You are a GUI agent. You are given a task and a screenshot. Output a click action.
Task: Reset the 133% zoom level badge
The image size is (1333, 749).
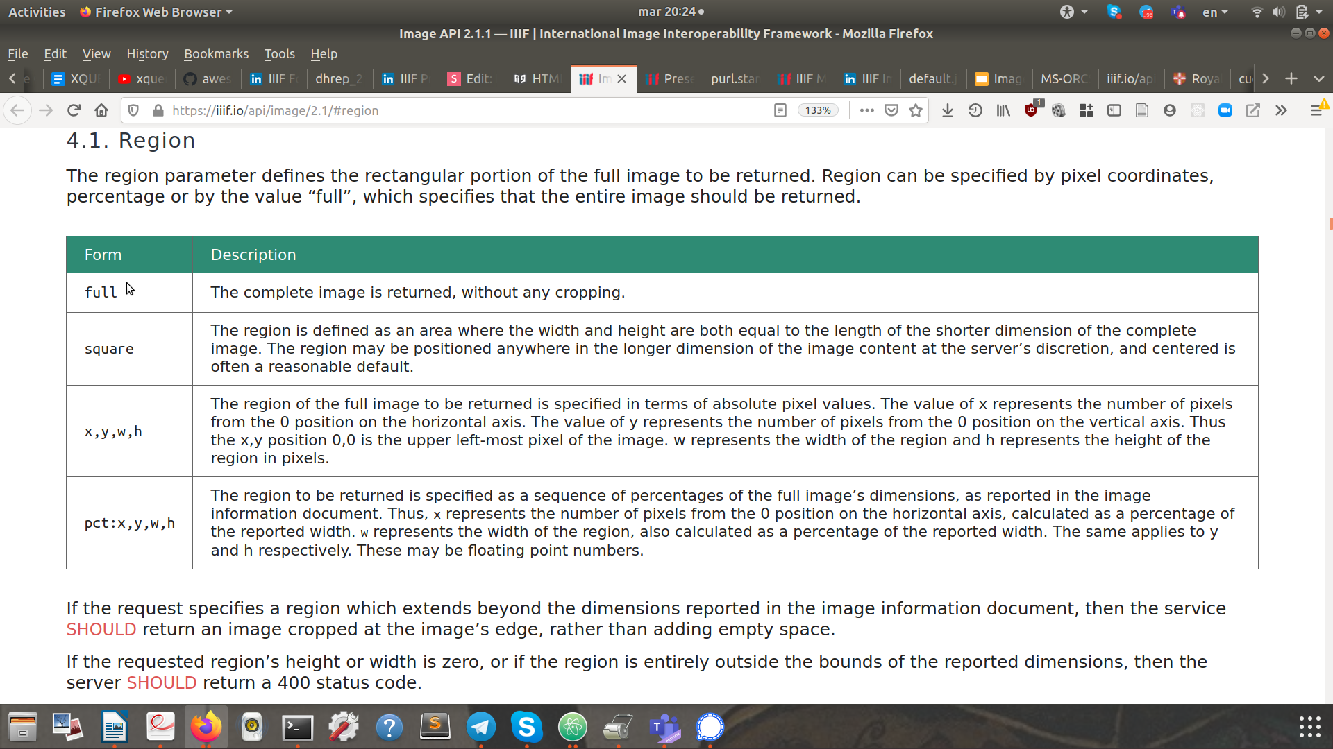point(818,110)
